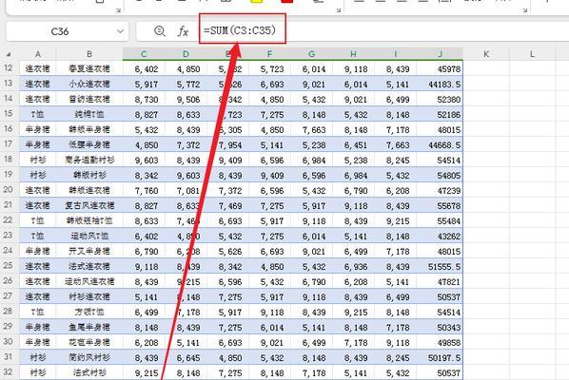Open the clipboard group dialog launcher arrow
Image resolution: width=569 pixels, height=380 pixels.
(x=118, y=10)
